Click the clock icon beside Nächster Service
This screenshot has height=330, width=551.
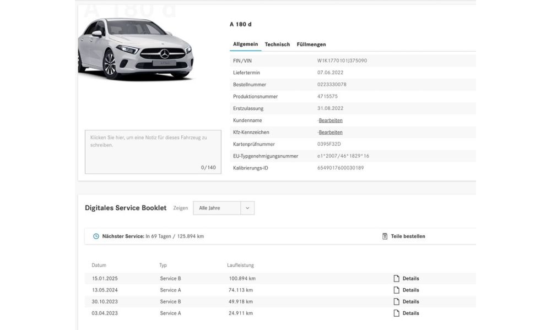96,237
